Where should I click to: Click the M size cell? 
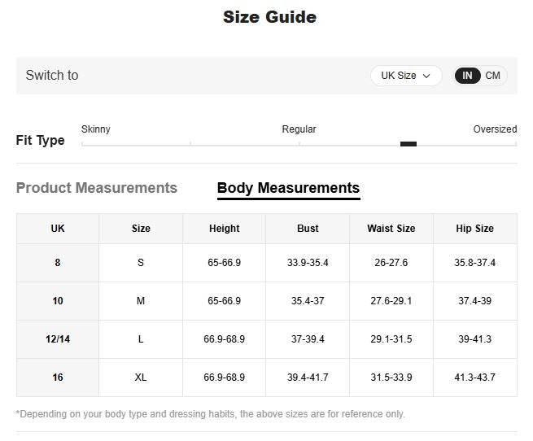pyautogui.click(x=141, y=301)
